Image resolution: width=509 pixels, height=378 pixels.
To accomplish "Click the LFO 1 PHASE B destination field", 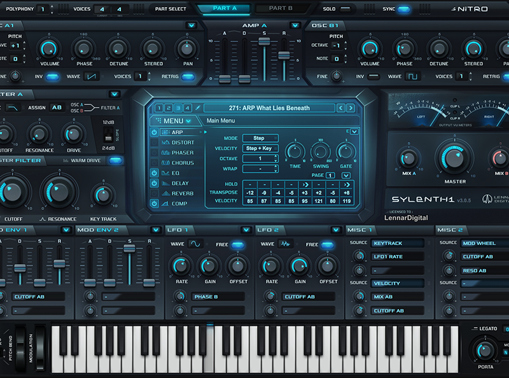I will [218, 297].
